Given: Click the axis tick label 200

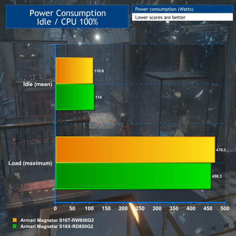Looking at the screenshot, I should [123, 208].
